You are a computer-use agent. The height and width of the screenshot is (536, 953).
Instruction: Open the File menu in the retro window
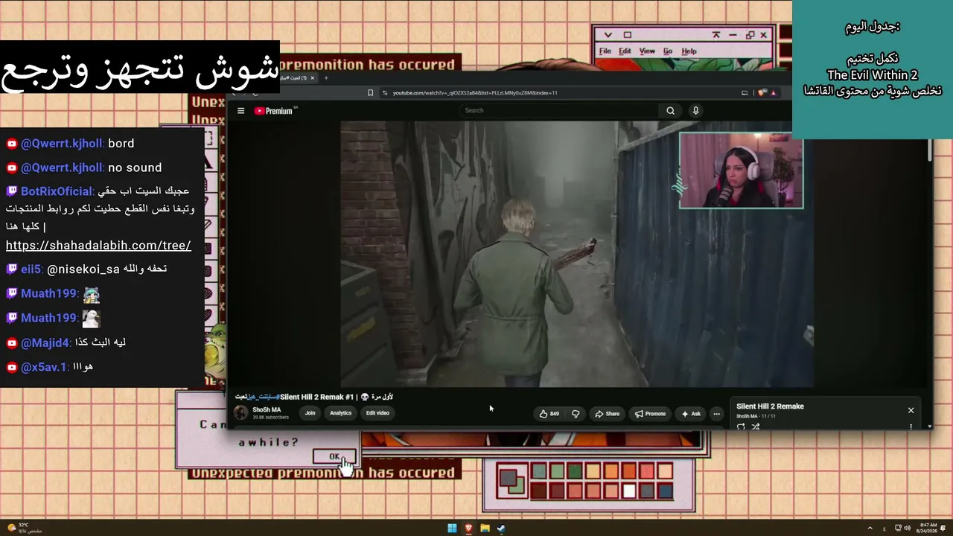605,51
